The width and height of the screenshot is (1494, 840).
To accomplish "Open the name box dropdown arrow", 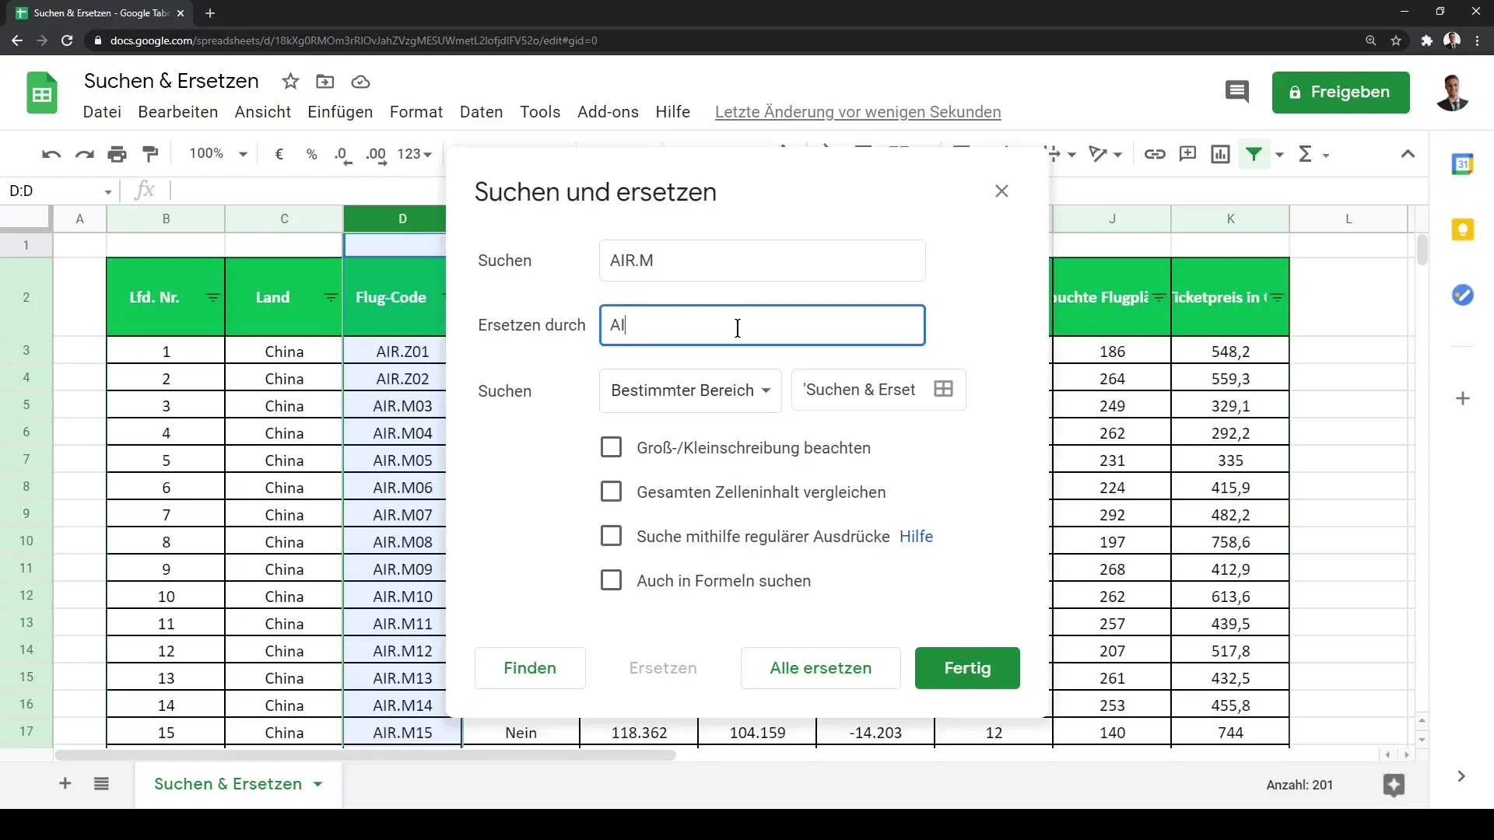I will click(108, 191).
